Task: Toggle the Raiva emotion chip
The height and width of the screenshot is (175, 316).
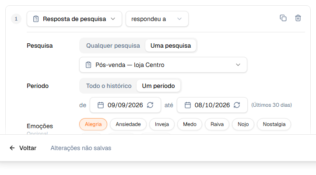Action: click(x=217, y=124)
